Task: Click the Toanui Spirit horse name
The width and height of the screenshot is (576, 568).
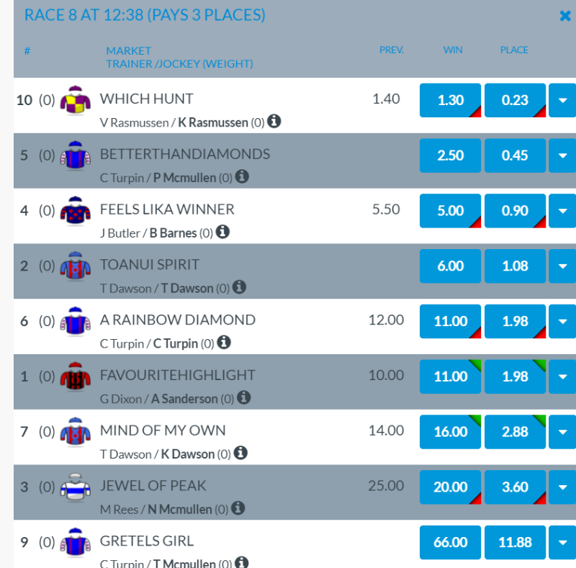Action: point(150,265)
